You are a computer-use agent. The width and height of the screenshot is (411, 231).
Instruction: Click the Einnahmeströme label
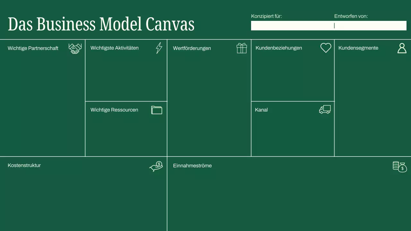192,166
